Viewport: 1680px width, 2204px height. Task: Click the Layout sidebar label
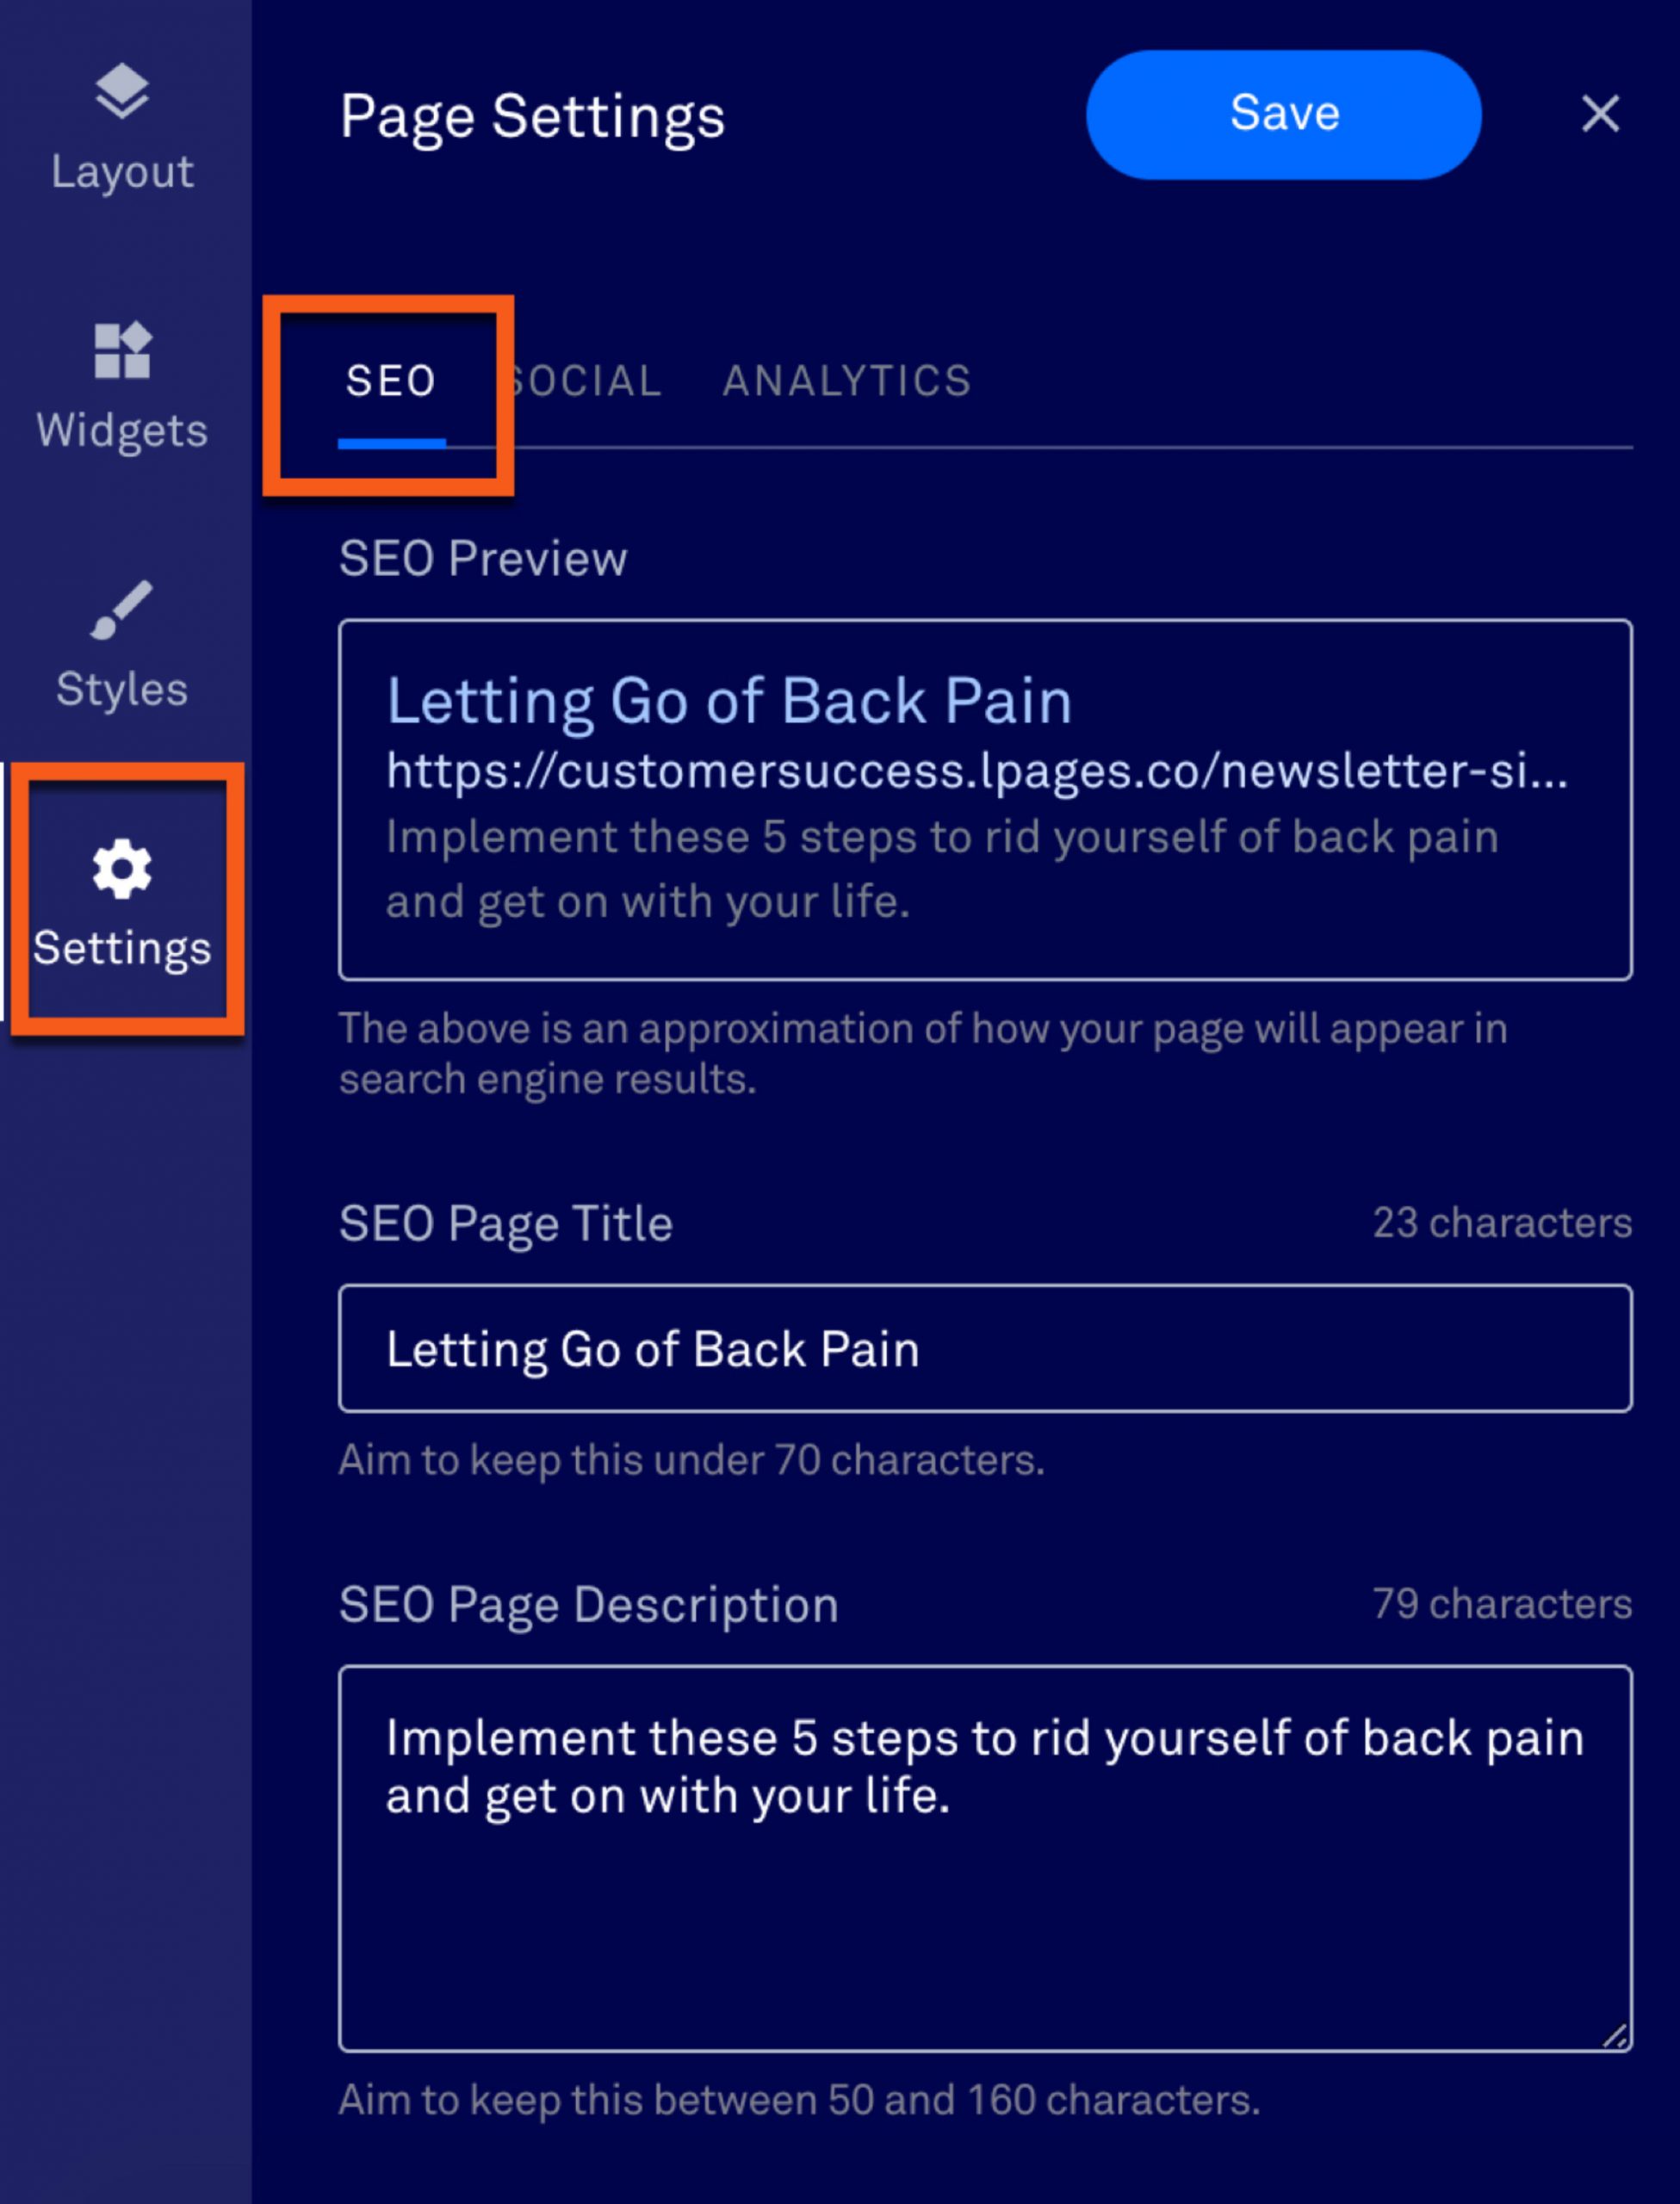[122, 172]
